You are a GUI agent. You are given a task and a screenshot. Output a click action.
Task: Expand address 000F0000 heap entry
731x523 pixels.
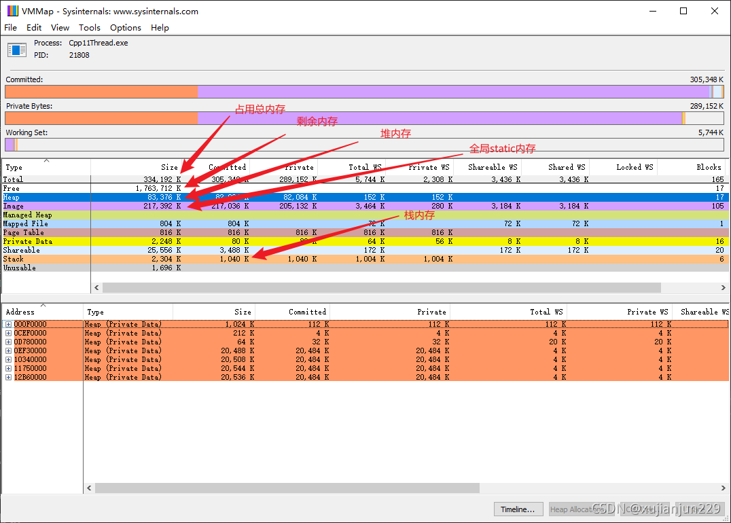[8, 325]
